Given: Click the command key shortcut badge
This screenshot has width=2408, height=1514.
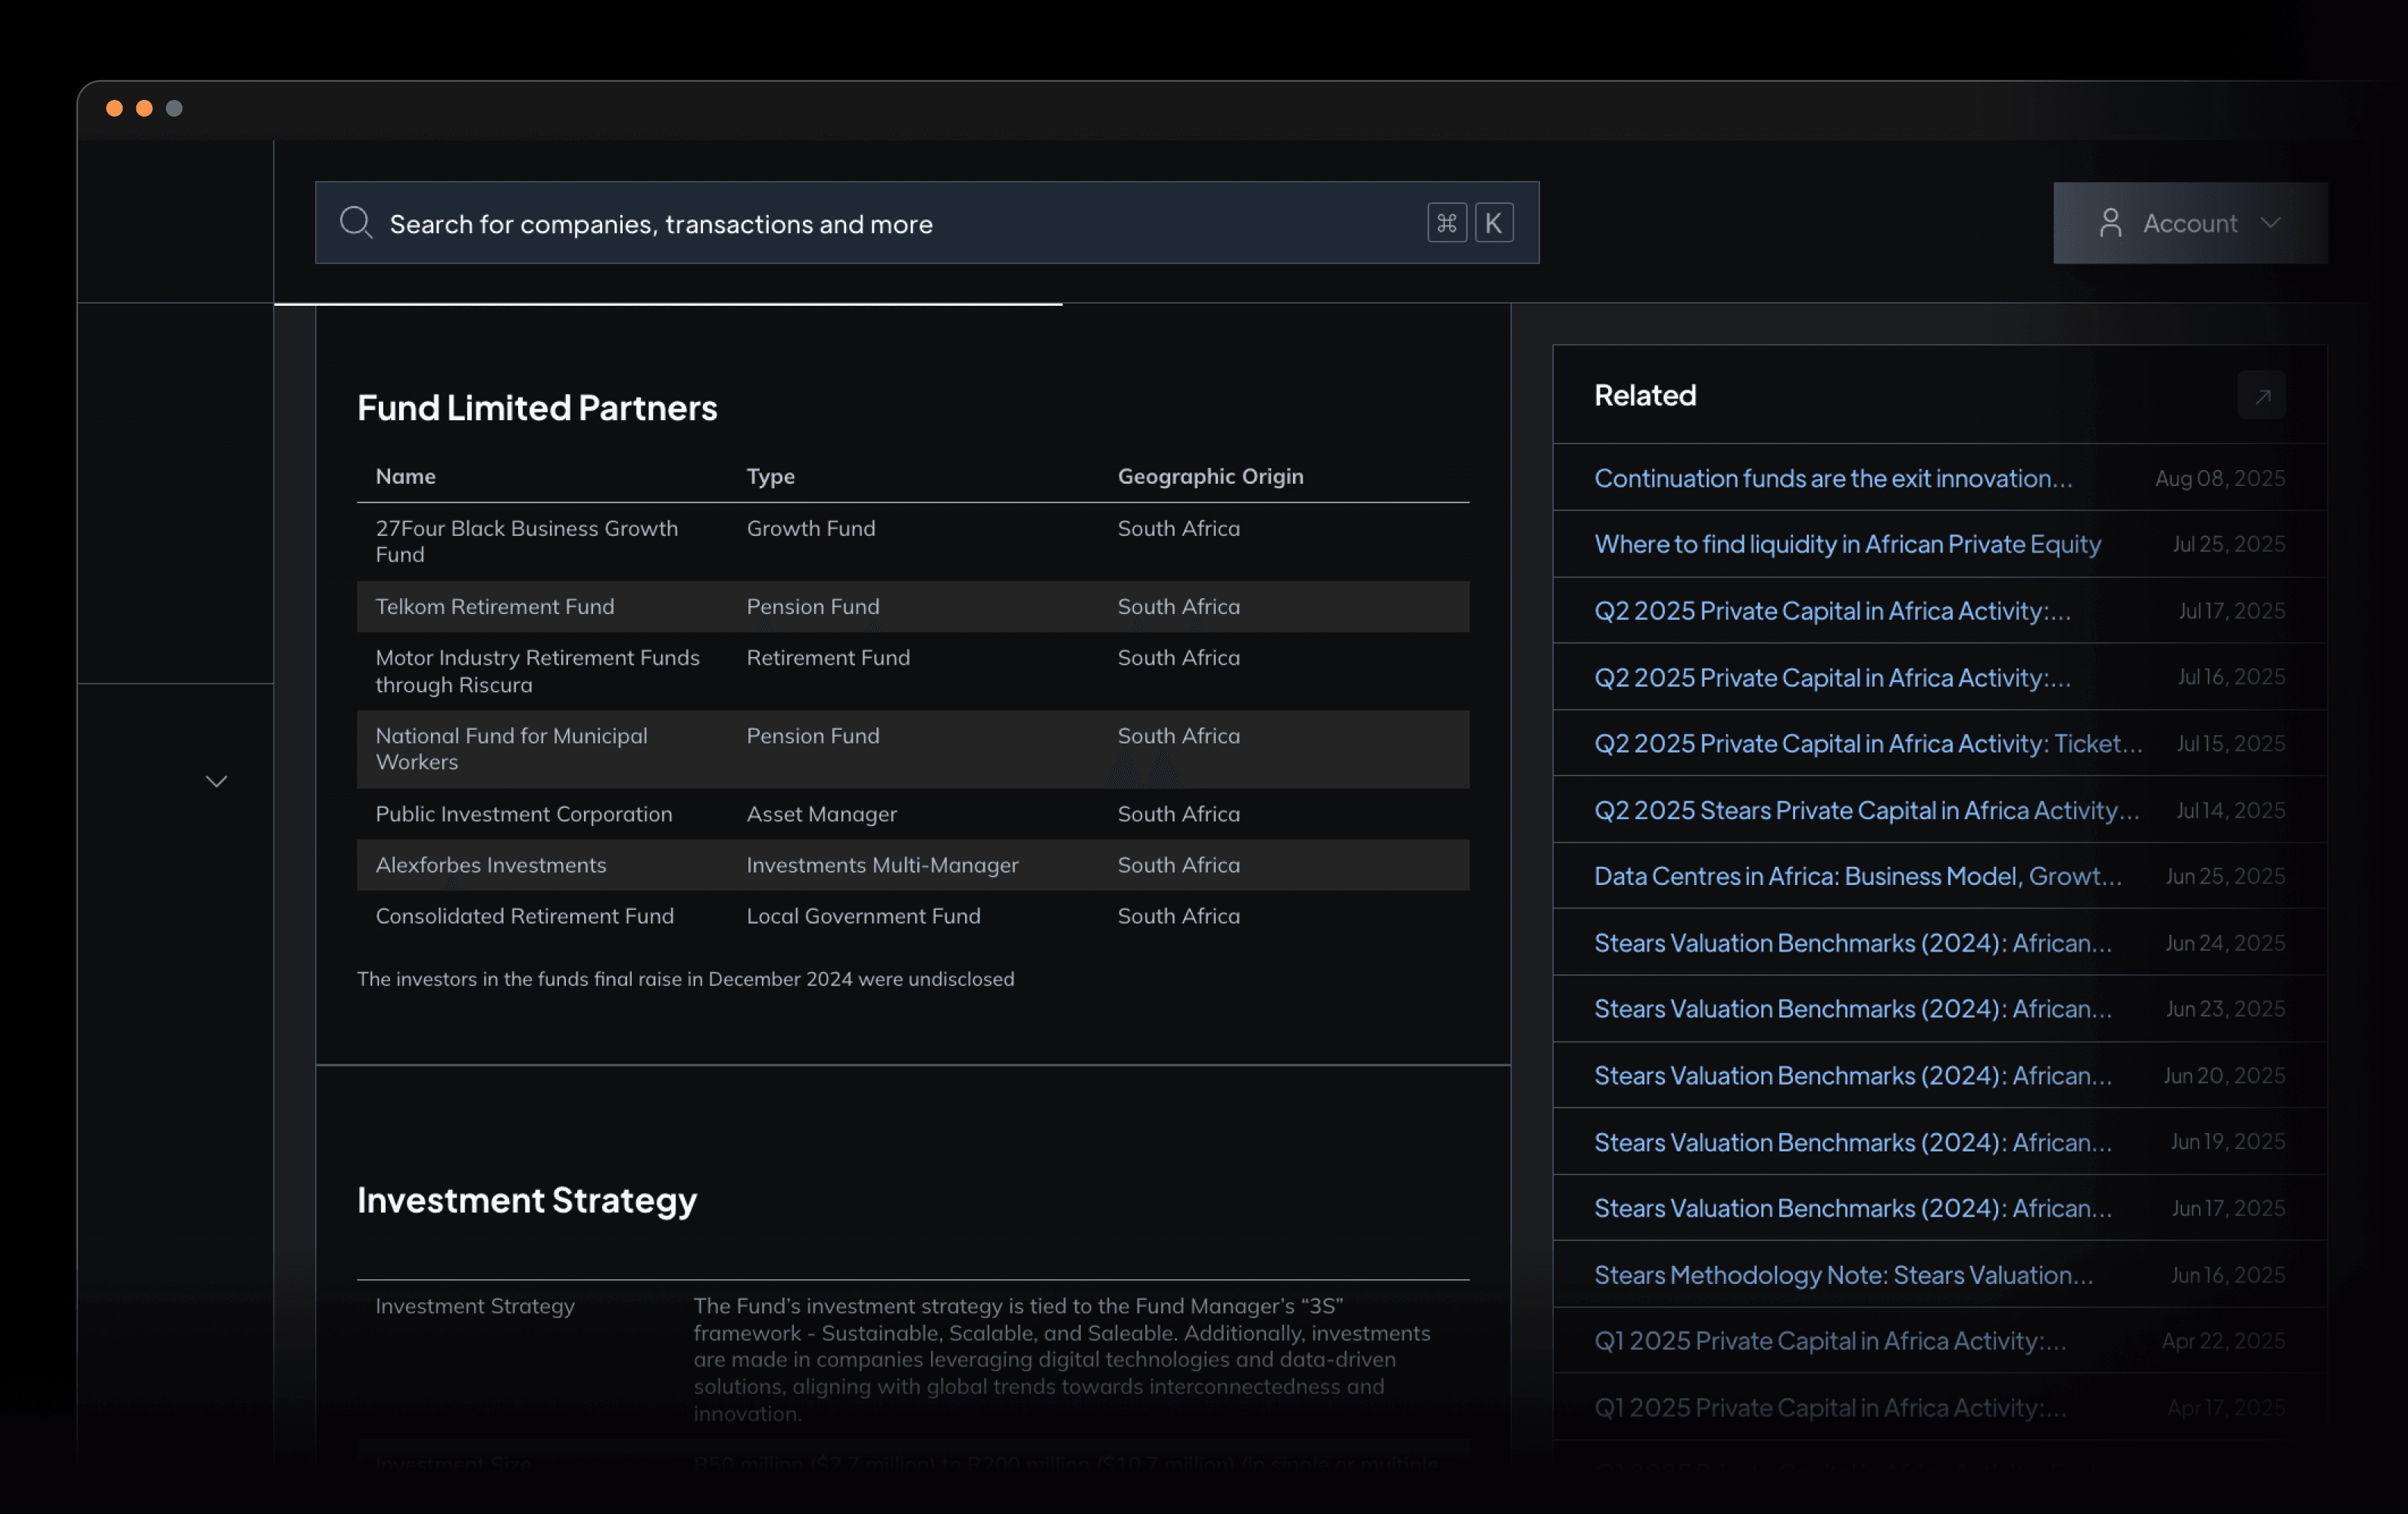Looking at the screenshot, I should tap(1447, 223).
